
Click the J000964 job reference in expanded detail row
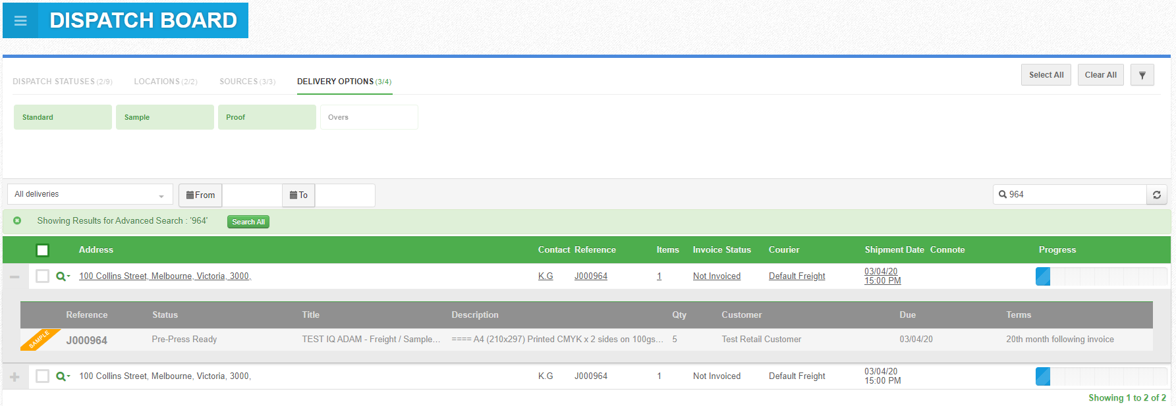86,340
